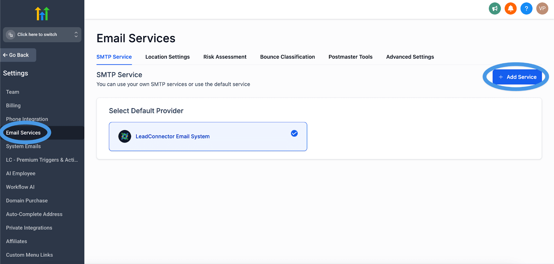The width and height of the screenshot is (554, 264).
Task: Click the LeadConnector provider logo icon
Action: pyautogui.click(x=125, y=137)
